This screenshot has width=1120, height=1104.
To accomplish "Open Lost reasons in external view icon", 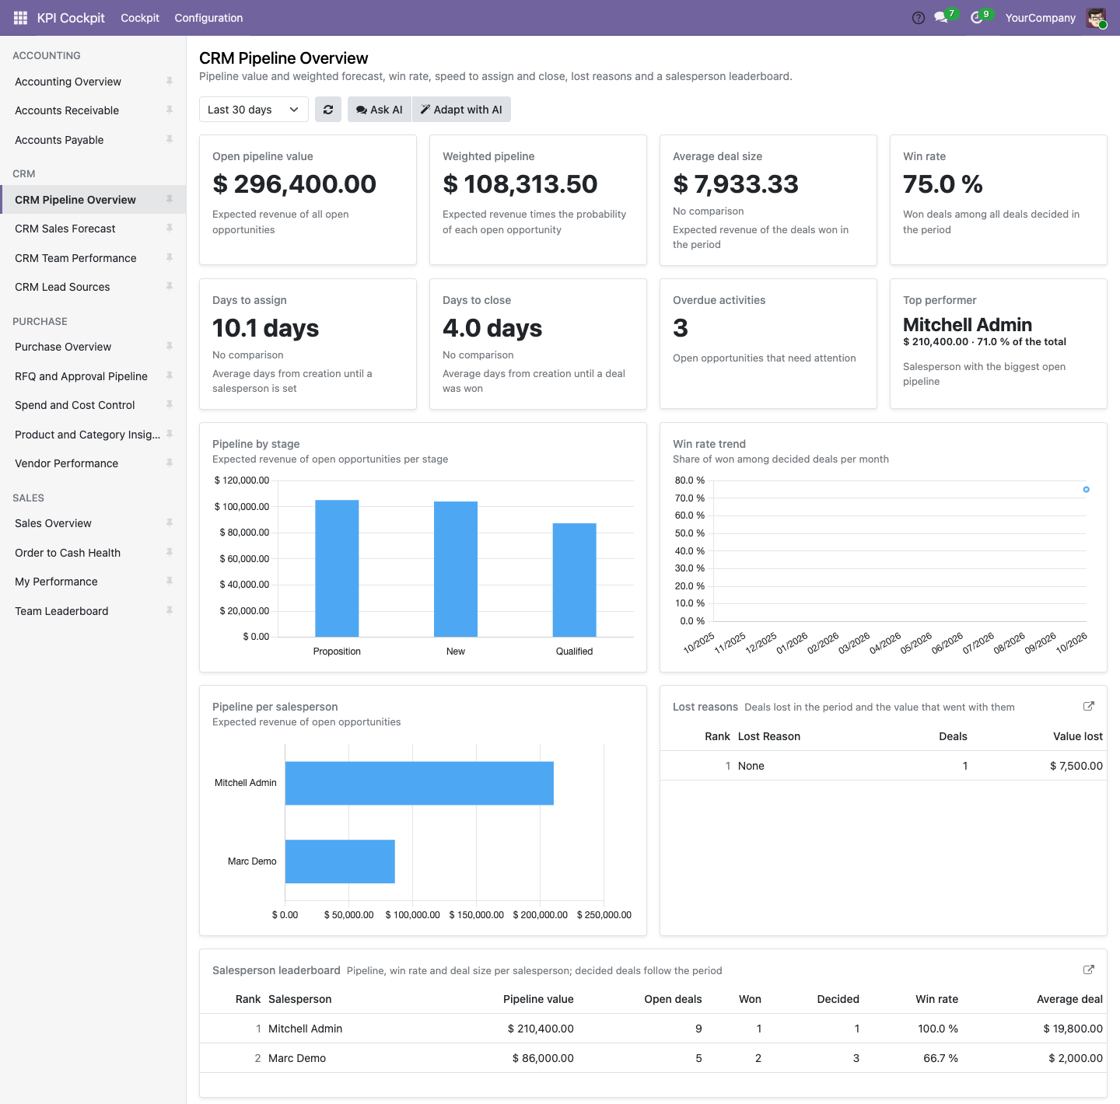I will [x=1089, y=706].
